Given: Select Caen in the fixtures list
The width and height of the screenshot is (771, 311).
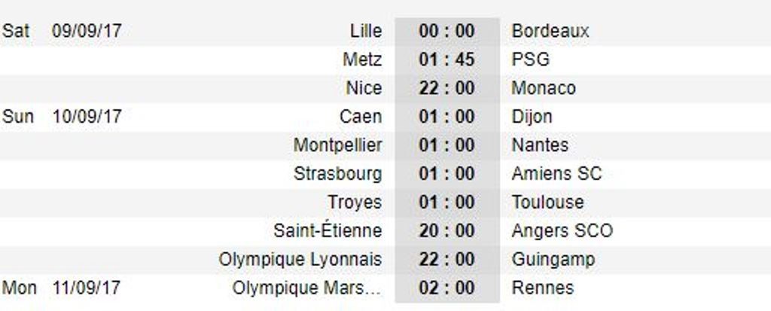Looking at the screenshot, I should pyautogui.click(x=361, y=117).
